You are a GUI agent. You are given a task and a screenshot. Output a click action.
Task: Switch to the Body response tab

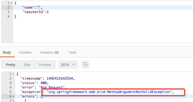[x=7, y=53]
